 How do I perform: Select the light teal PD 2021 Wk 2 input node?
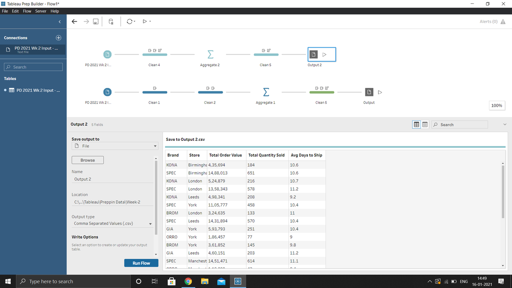click(x=108, y=54)
